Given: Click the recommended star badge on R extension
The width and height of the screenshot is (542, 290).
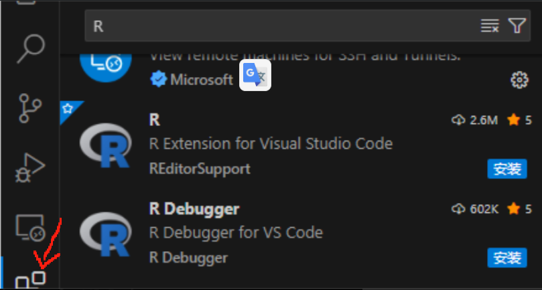Looking at the screenshot, I should point(68,109).
